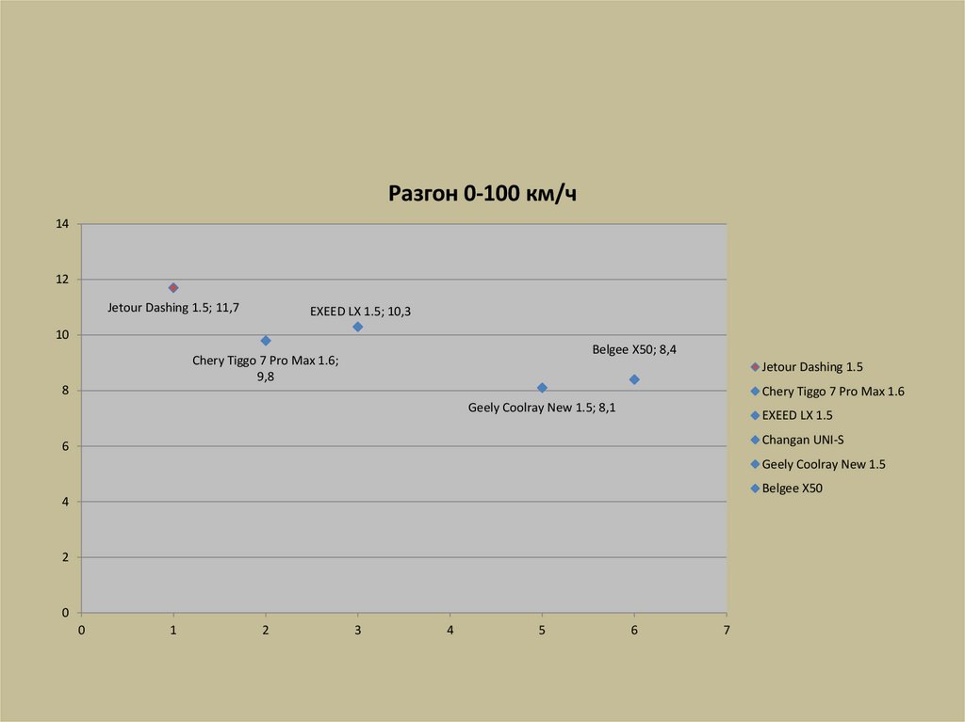Click vertical axis value 8

pos(65,391)
